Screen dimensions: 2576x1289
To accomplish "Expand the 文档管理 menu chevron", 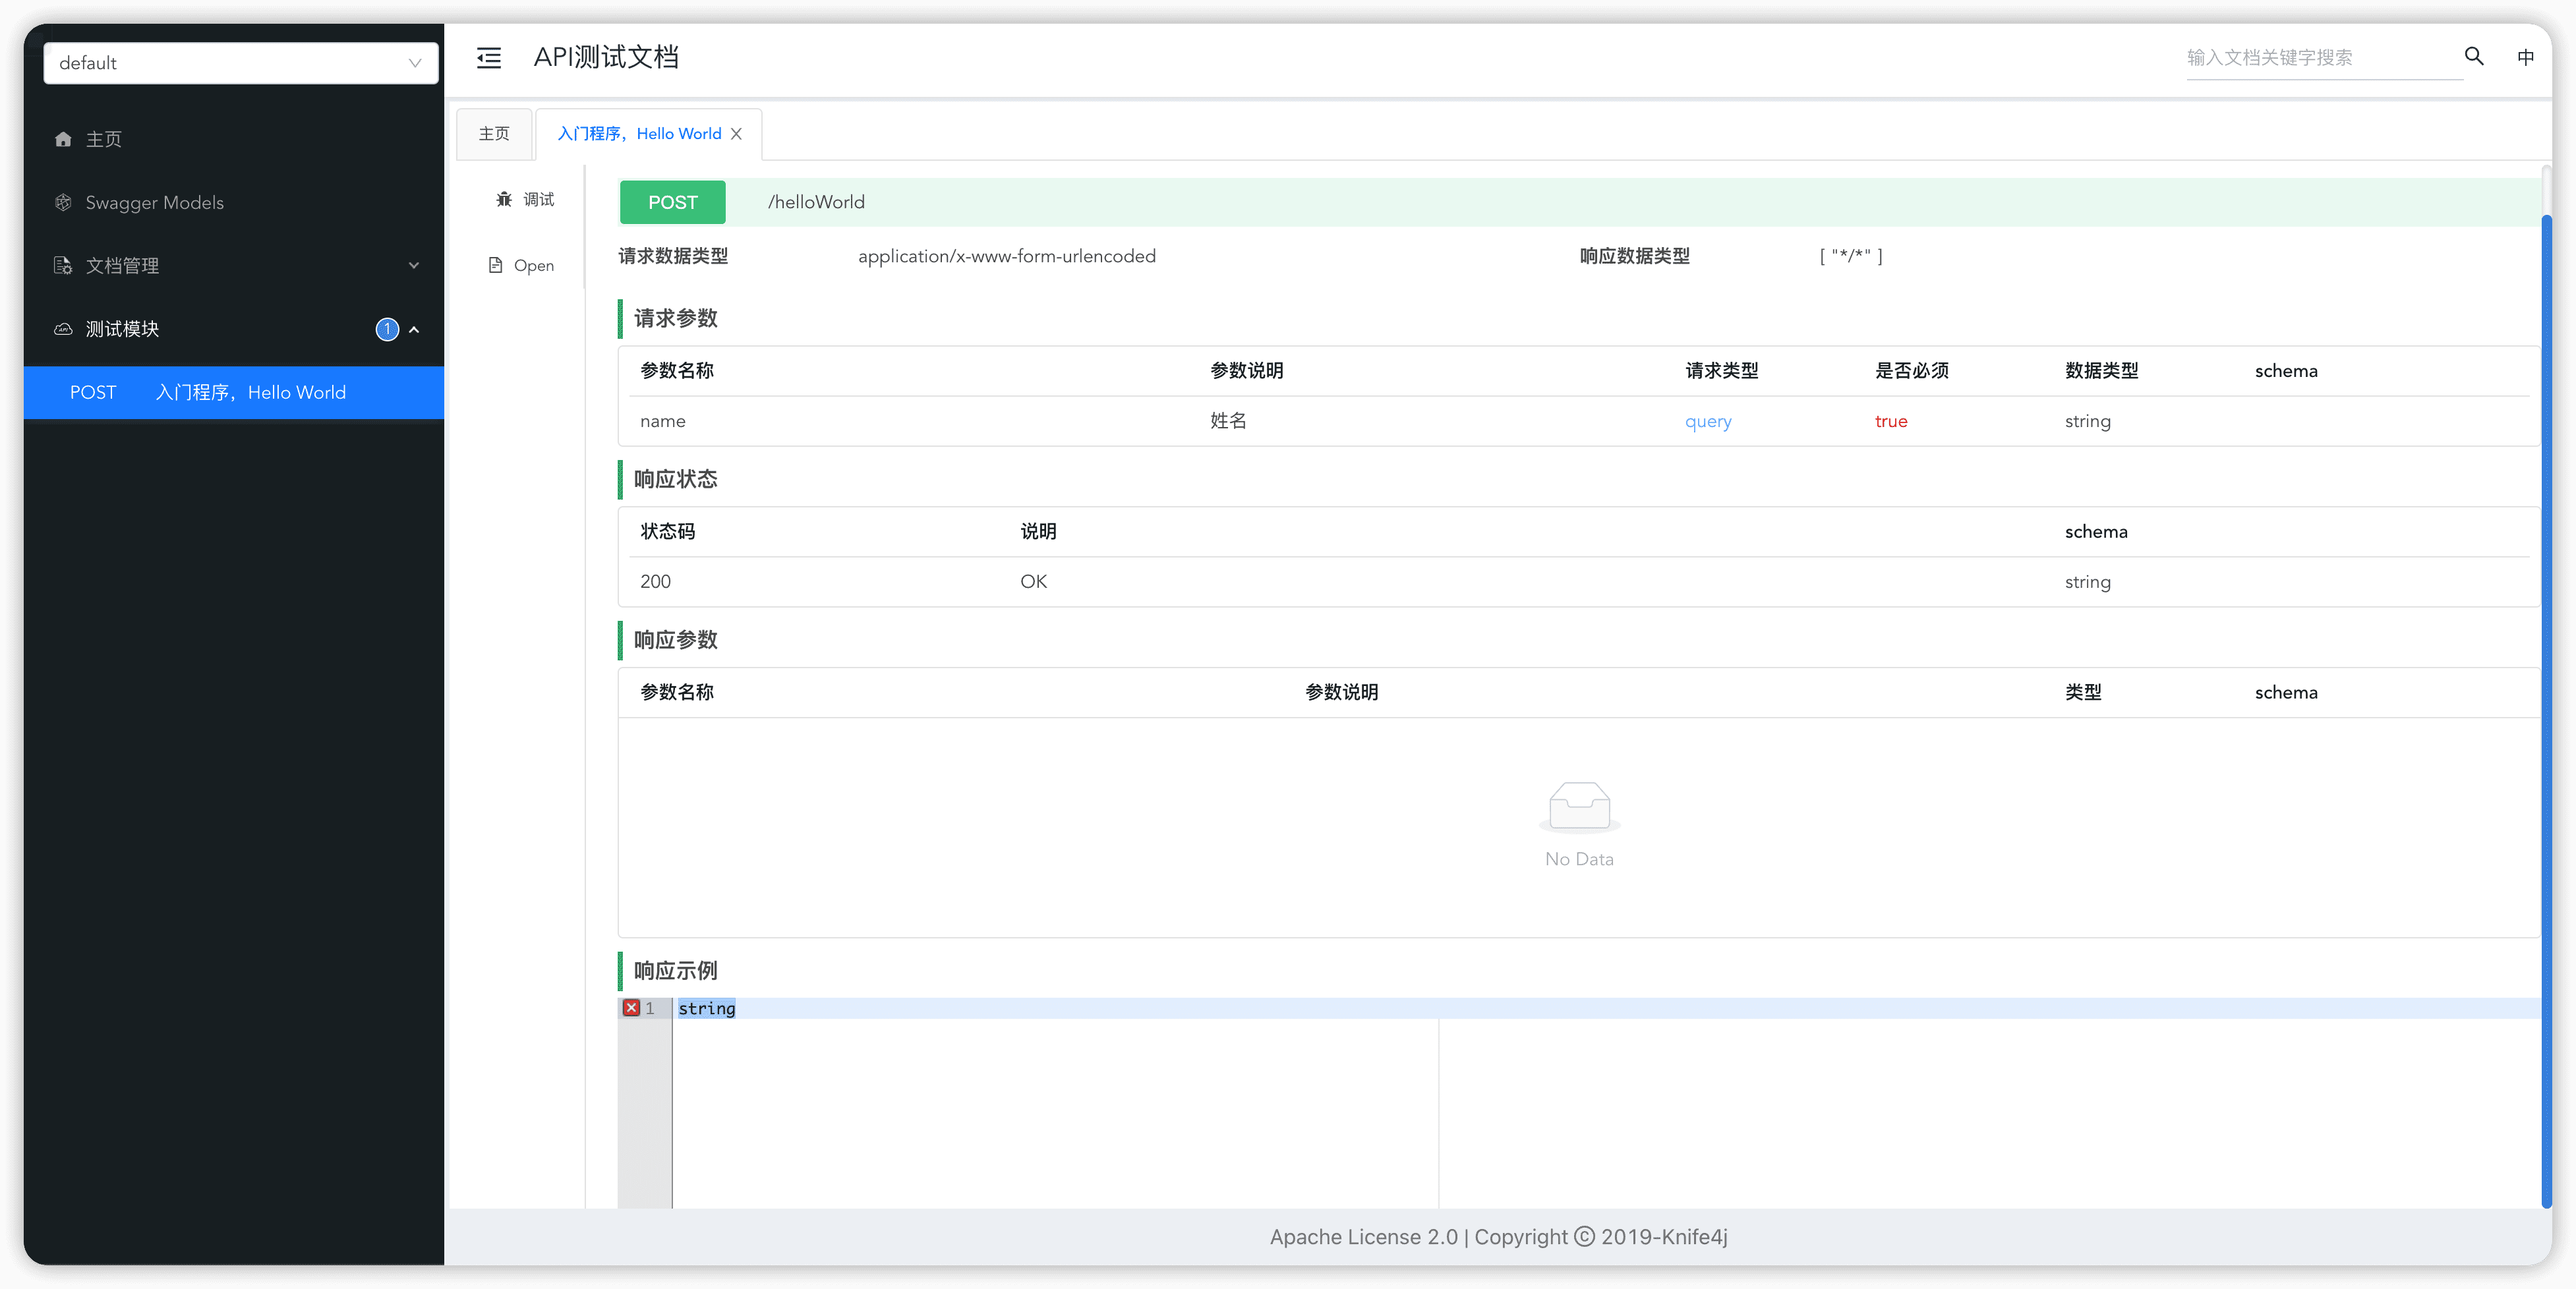I will (x=414, y=265).
